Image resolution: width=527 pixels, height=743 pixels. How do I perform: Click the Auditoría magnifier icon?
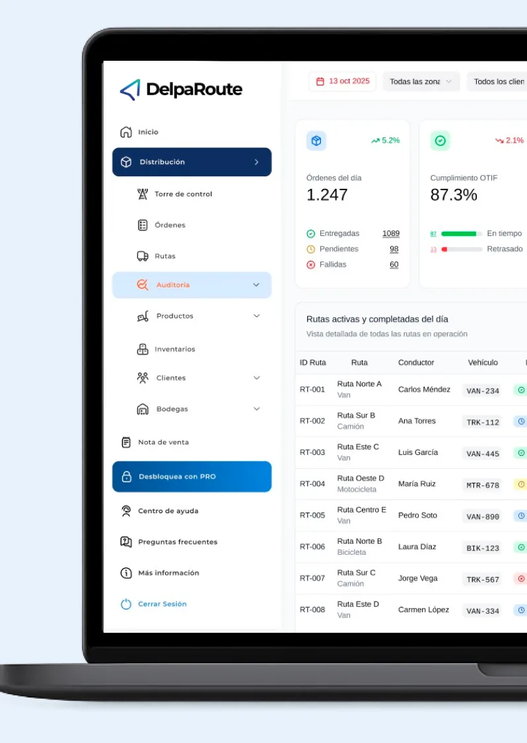point(143,285)
